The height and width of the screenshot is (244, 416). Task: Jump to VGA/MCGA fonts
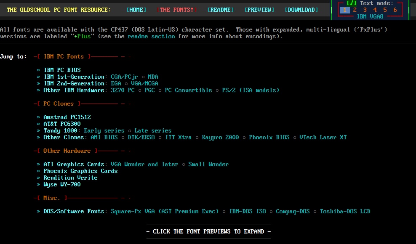[143, 83]
